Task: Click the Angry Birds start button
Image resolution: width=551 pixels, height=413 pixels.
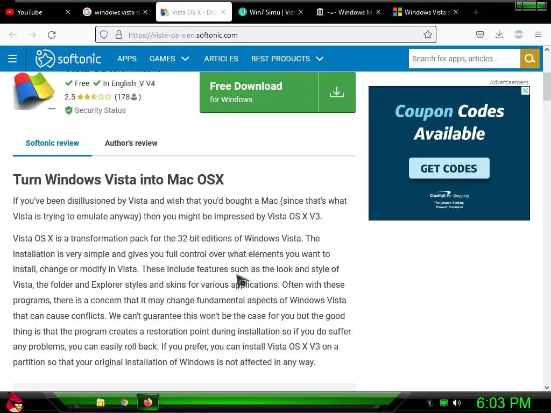Action: tap(14, 402)
